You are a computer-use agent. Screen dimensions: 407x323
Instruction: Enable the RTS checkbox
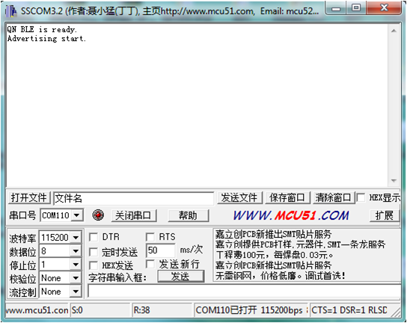[150, 237]
